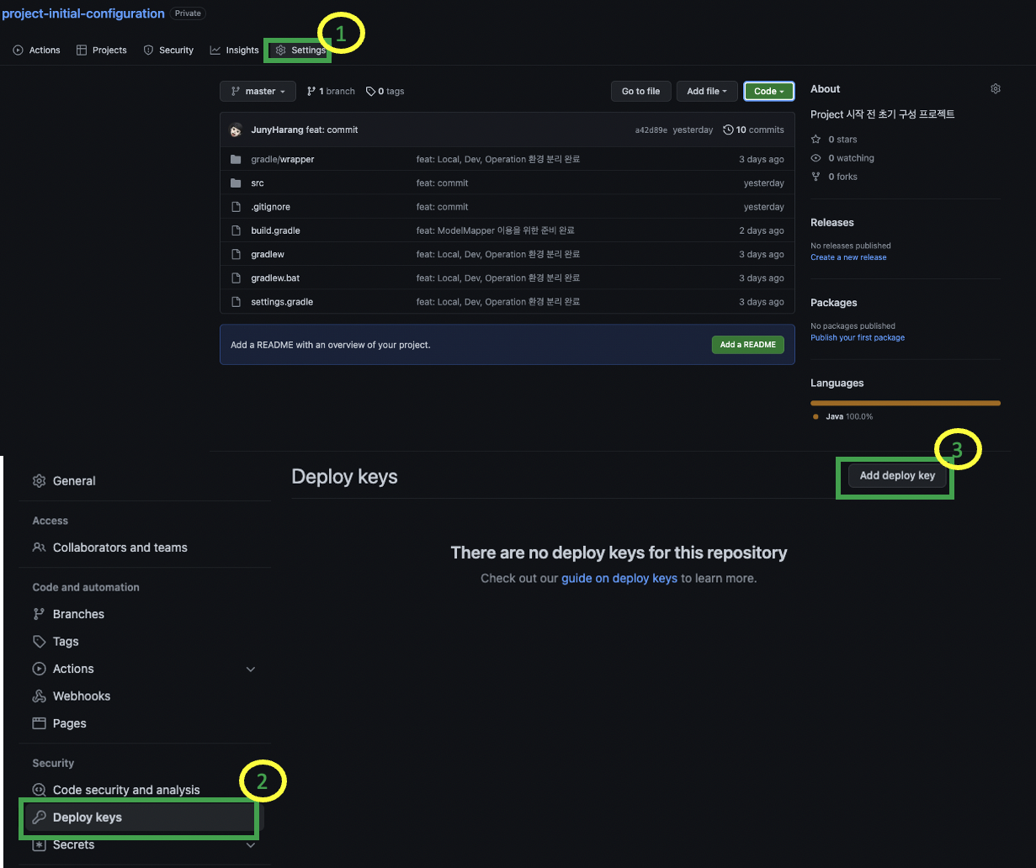Click the settings.gradle file icon
1036x868 pixels.
click(x=236, y=302)
